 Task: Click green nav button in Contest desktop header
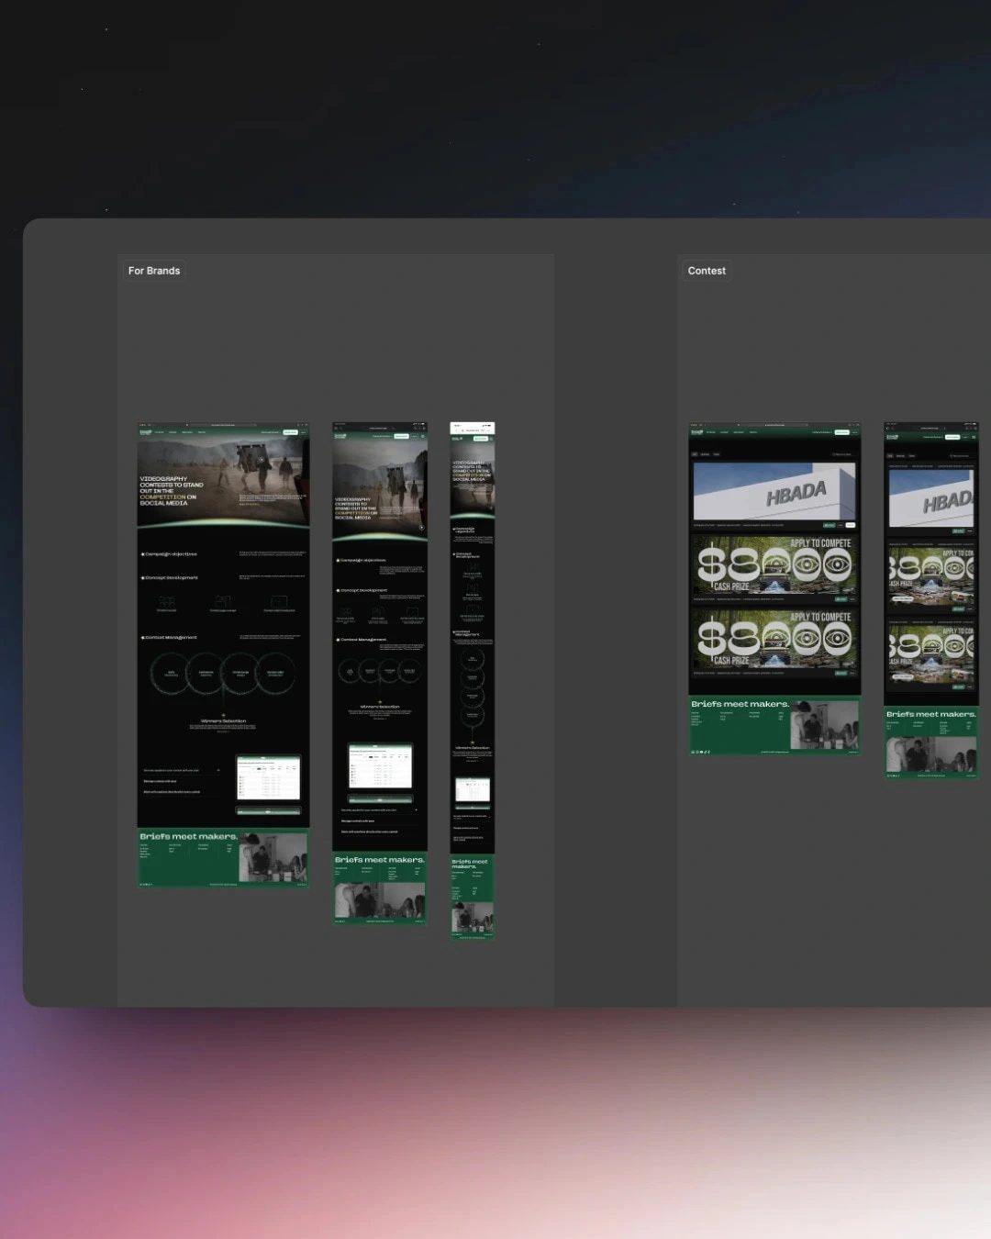841,432
